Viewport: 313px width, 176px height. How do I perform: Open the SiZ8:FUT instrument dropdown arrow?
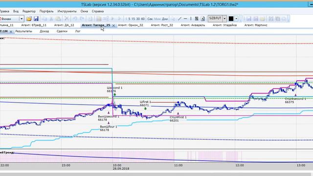[224, 19]
